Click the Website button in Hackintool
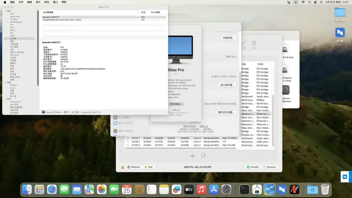Viewport: 352px width, 198px height. (x=134, y=167)
